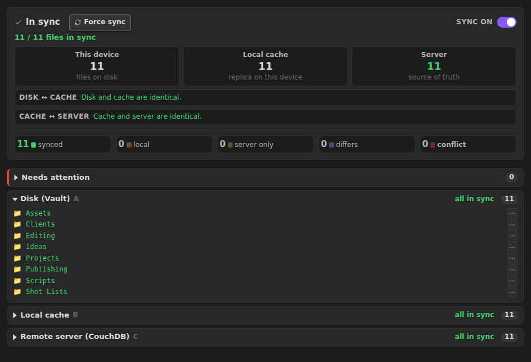
Task: Click 'Disk and cache are identical.' message
Action: click(132, 97)
